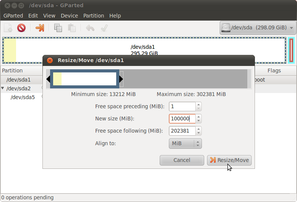The width and height of the screenshot is (297, 202).
Task: Click the Free space preceding input field
Action: coord(182,106)
